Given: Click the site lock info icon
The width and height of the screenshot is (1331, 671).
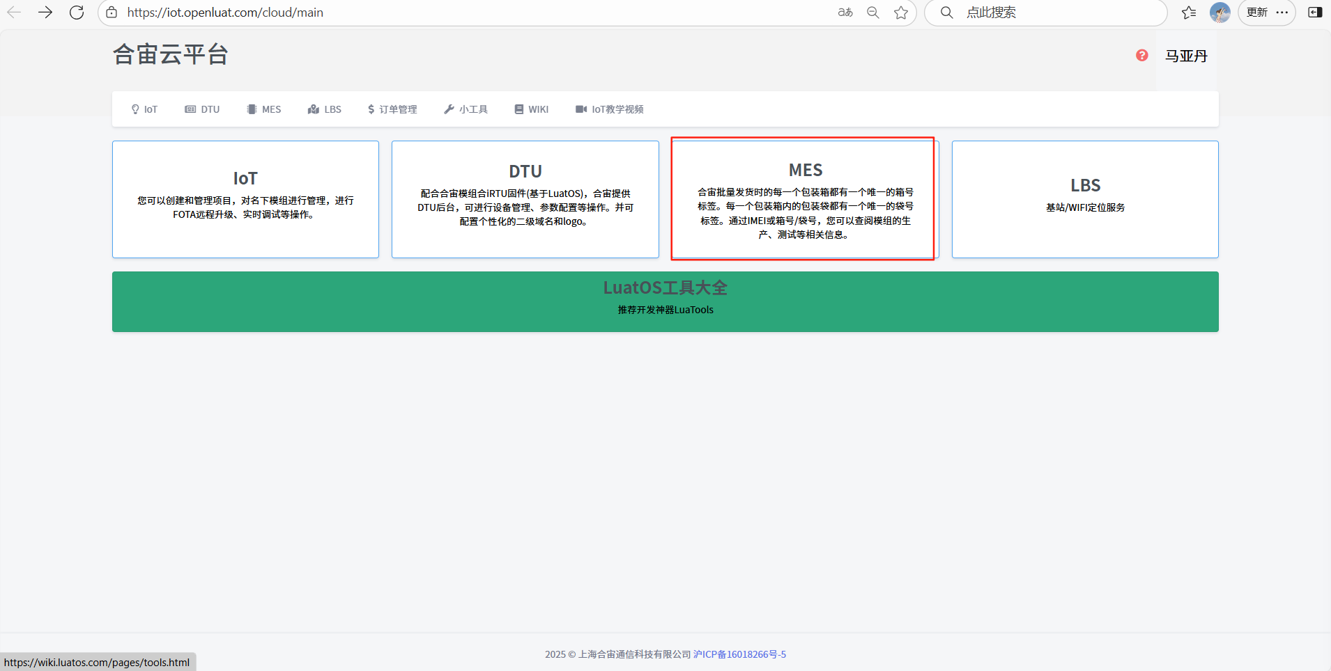Looking at the screenshot, I should pos(111,13).
